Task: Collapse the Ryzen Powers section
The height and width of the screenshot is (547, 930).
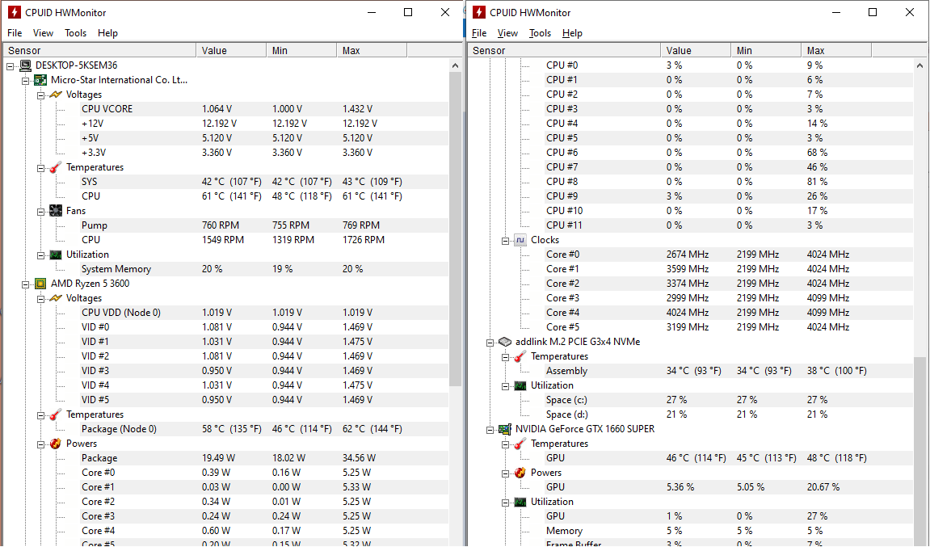Action: [x=41, y=444]
